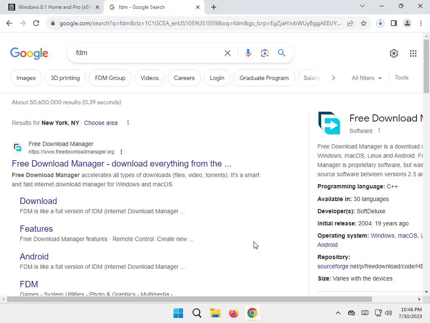Select the Login filter chip

[x=217, y=78]
